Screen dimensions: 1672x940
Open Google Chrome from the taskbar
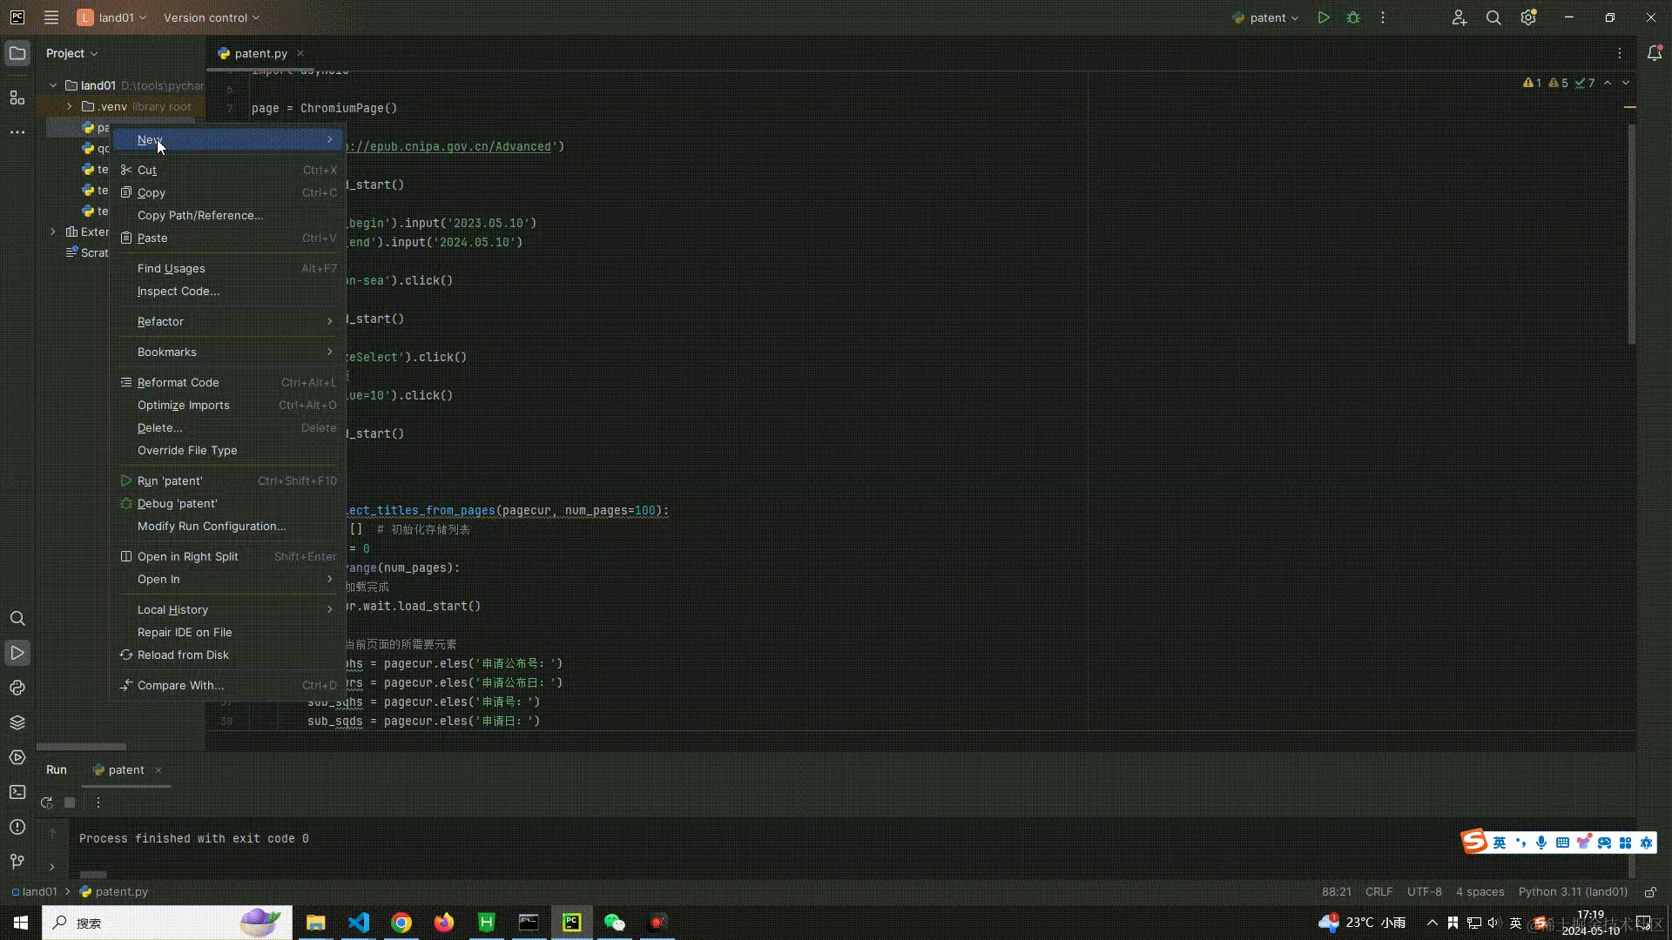401,922
